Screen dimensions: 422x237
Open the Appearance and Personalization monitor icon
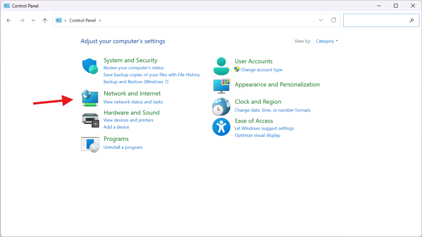point(221,86)
